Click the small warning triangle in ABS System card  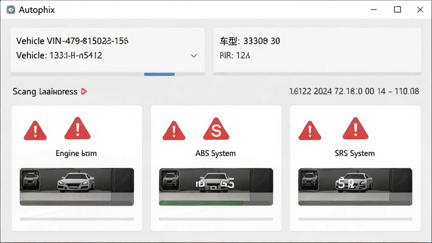[x=174, y=131]
